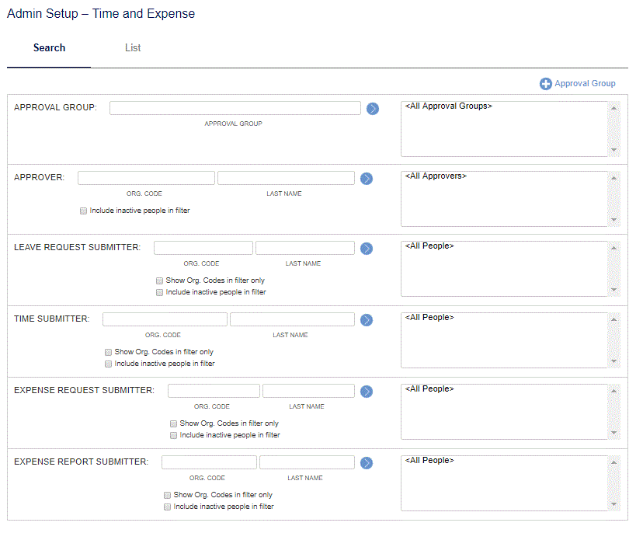Tick Include inactive people under Time Submitter
The height and width of the screenshot is (540, 643).
pos(108,364)
